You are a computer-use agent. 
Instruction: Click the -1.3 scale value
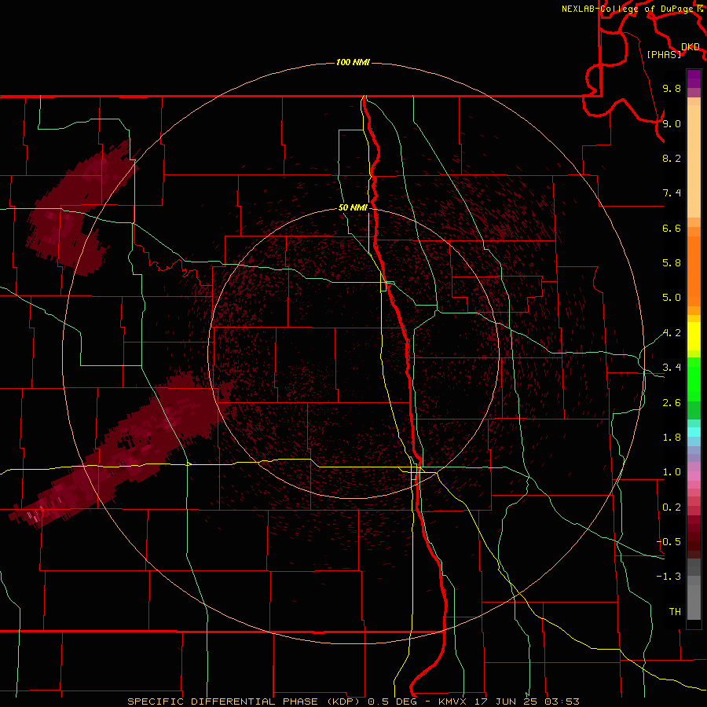pos(669,577)
